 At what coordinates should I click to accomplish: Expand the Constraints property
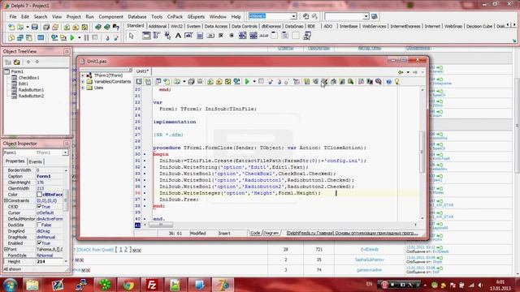6,200
